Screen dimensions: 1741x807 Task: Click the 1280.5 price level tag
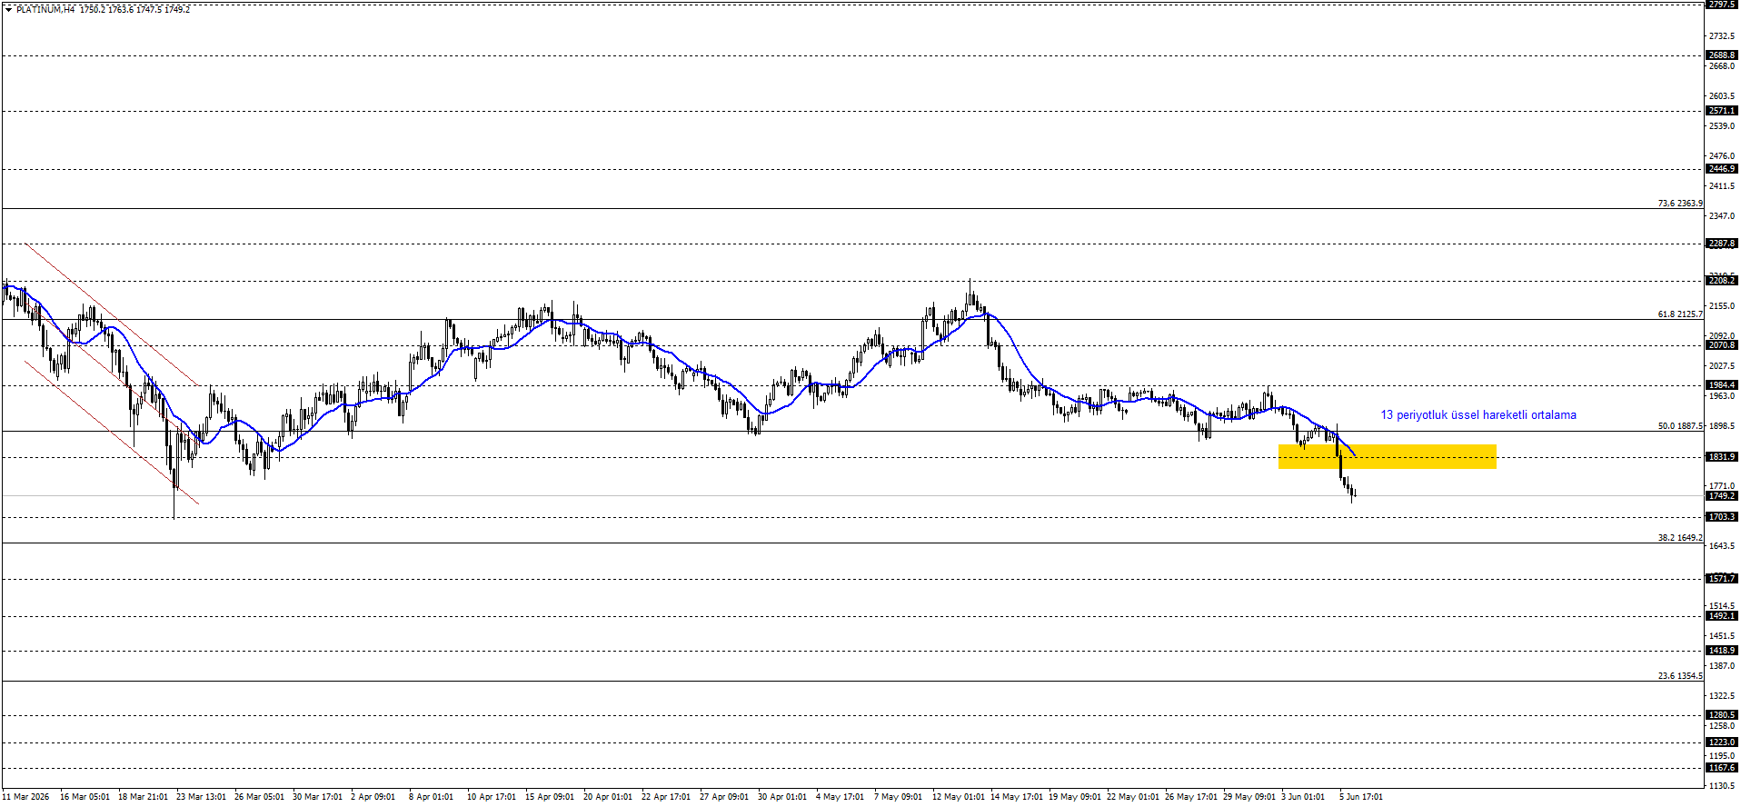[x=1722, y=715]
